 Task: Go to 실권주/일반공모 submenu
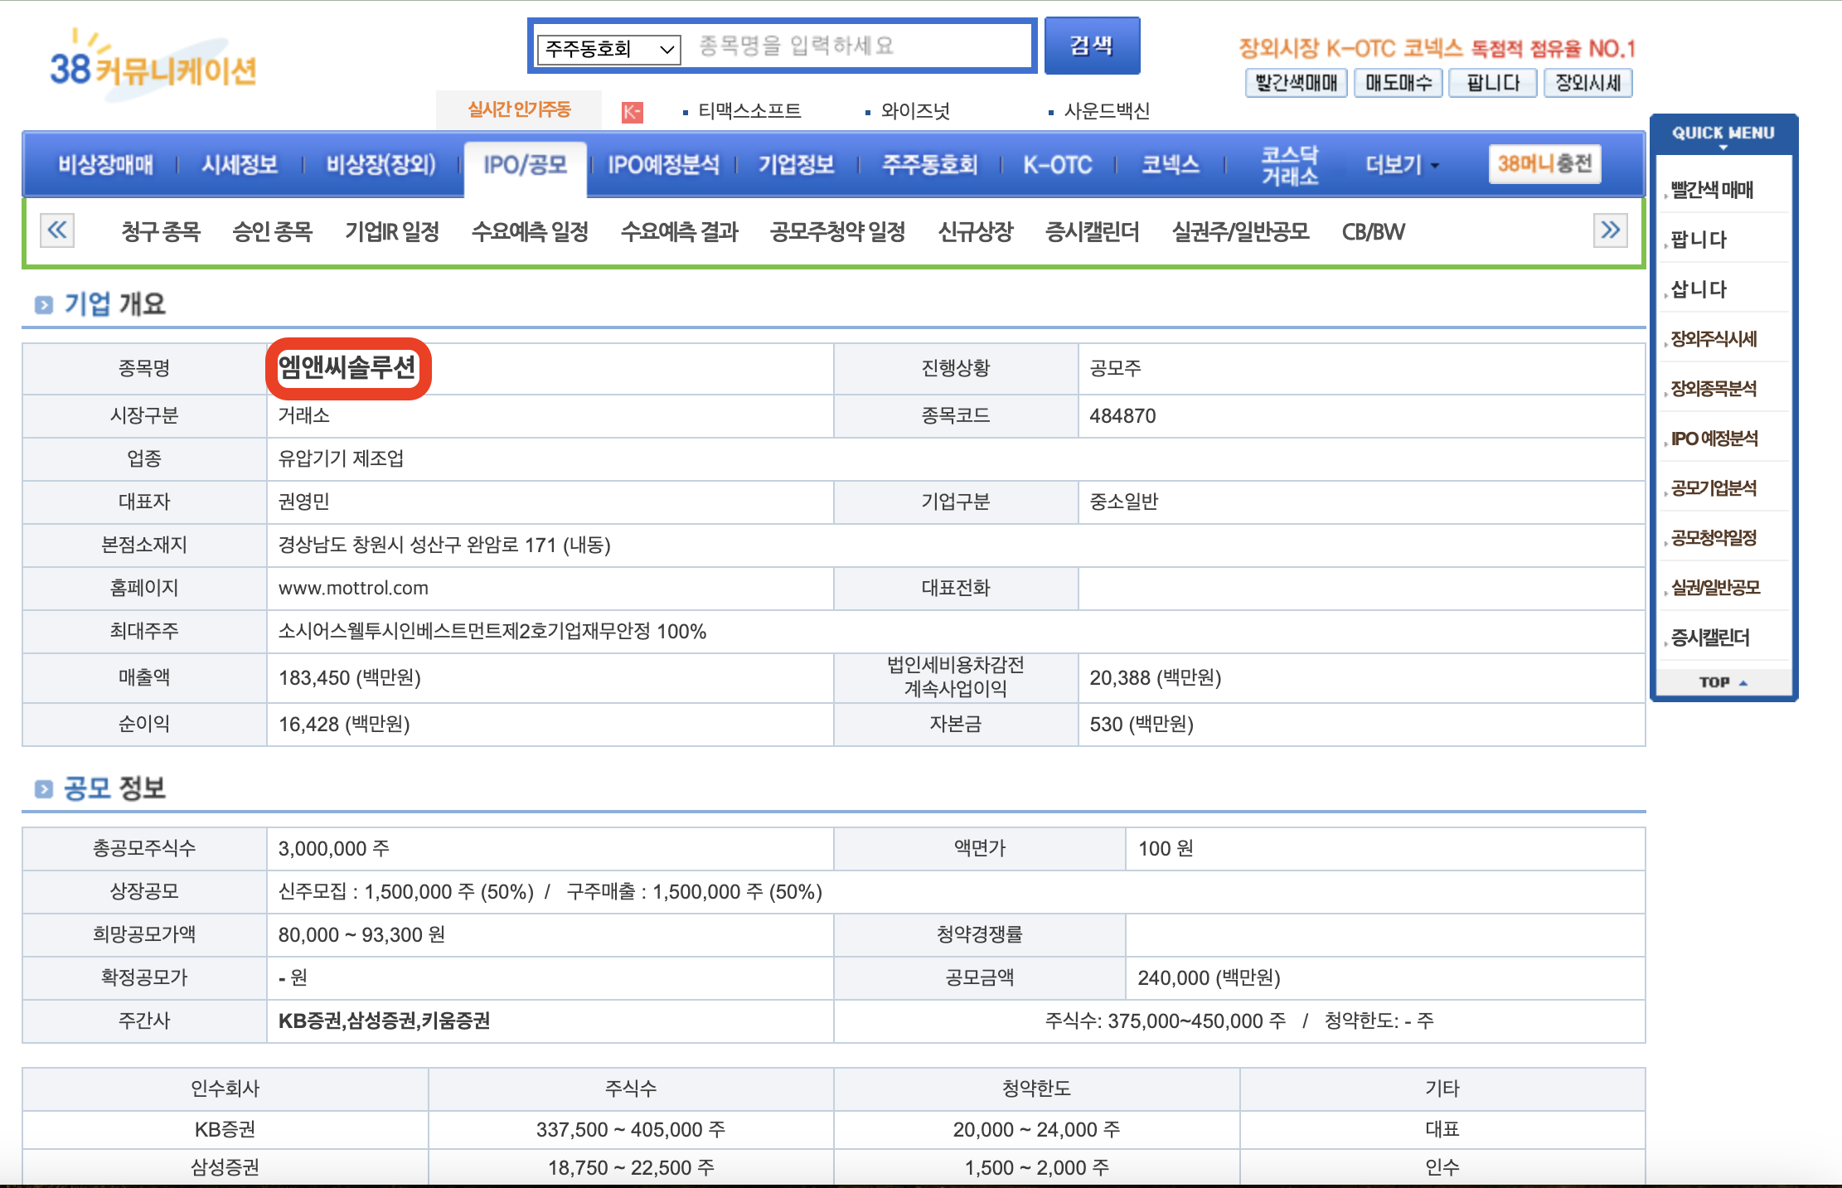coord(1241,231)
